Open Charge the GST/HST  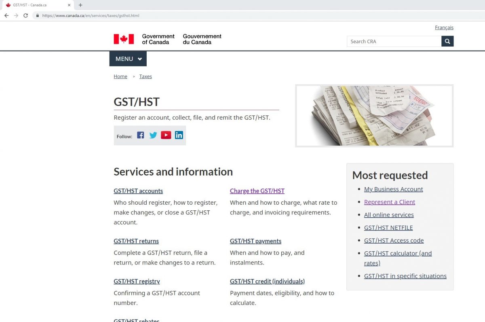[257, 191]
